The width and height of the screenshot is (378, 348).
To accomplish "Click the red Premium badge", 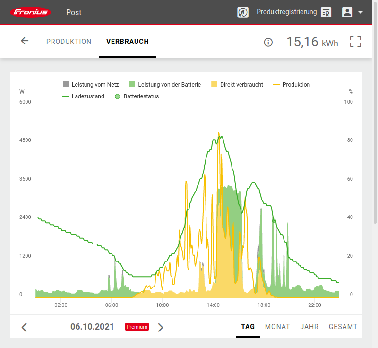I will coord(137,327).
